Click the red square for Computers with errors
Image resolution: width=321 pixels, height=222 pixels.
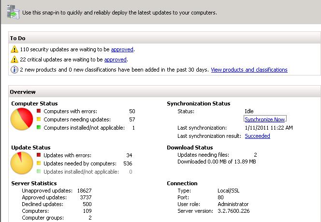coord(39,111)
